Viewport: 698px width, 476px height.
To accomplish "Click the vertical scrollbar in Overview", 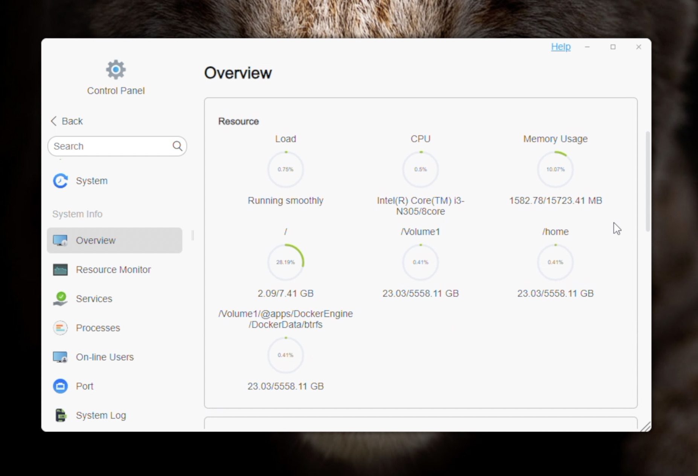I will pyautogui.click(x=648, y=182).
